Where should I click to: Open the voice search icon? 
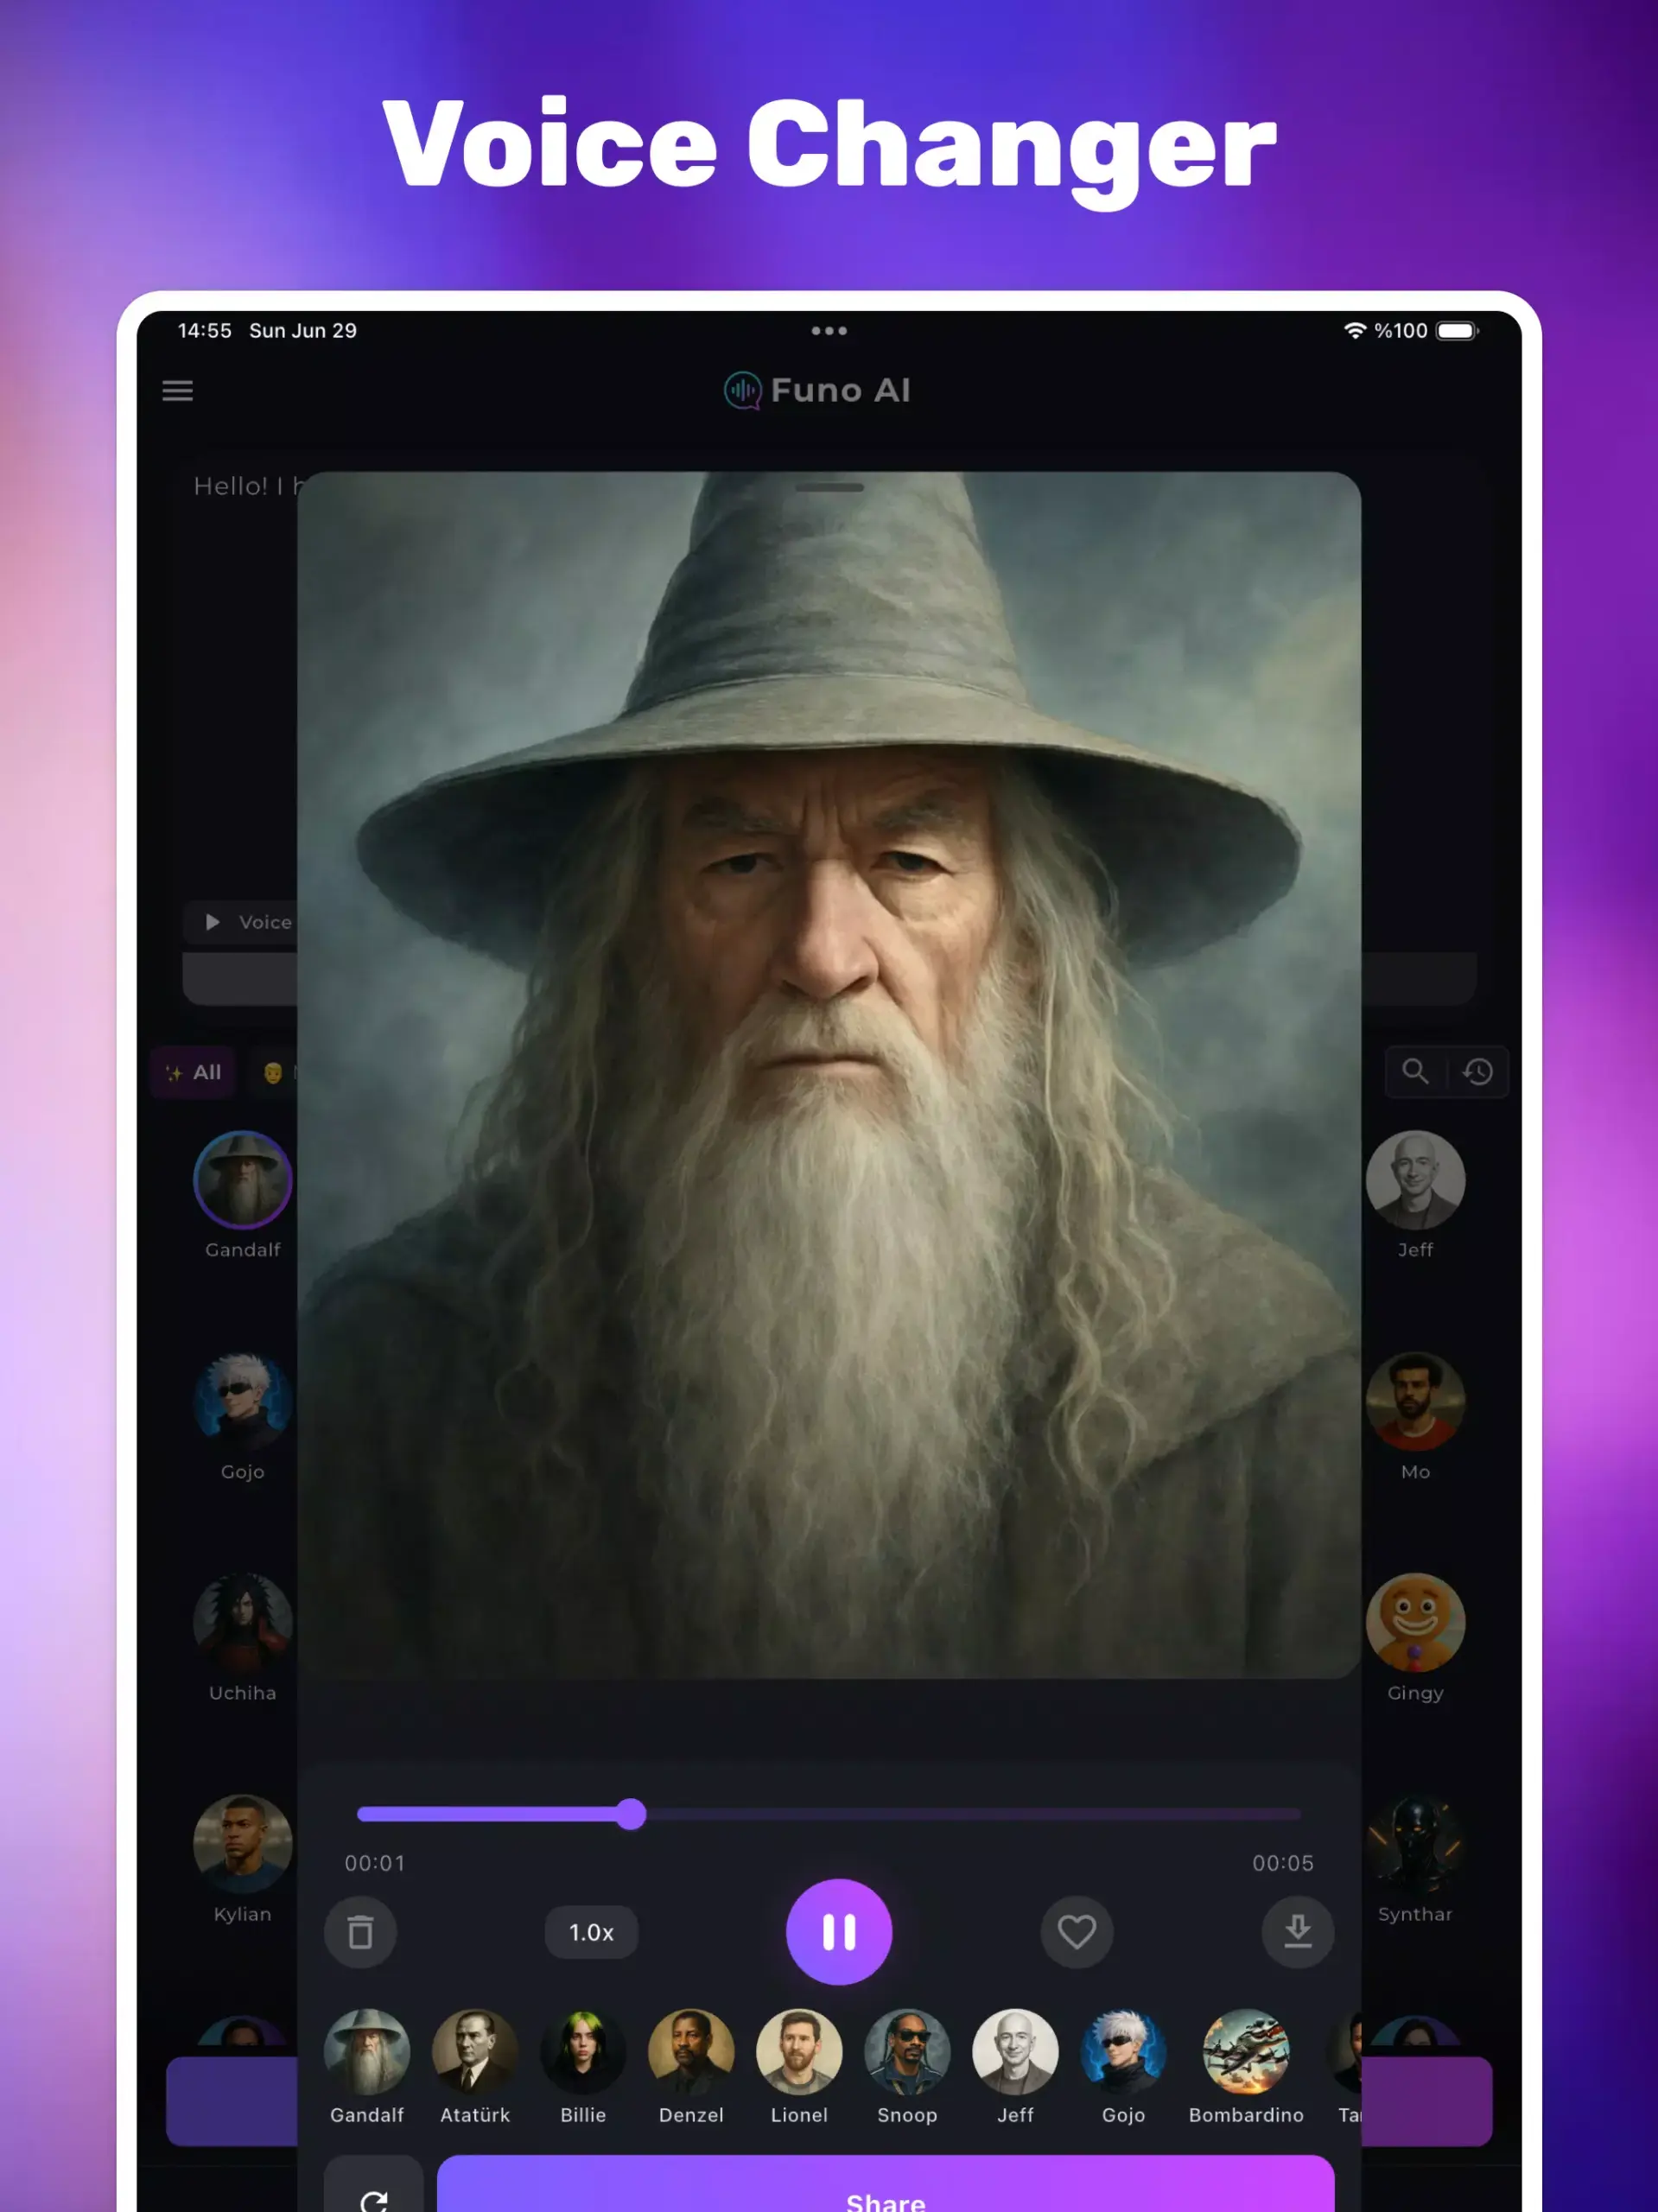point(1415,1072)
